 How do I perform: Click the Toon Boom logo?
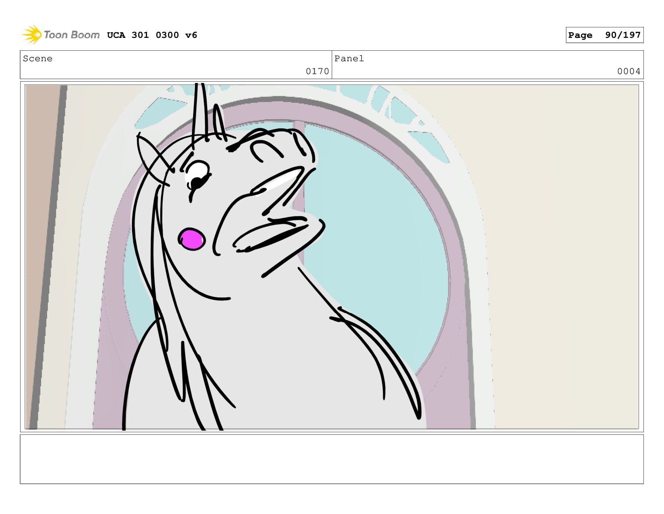(60, 35)
